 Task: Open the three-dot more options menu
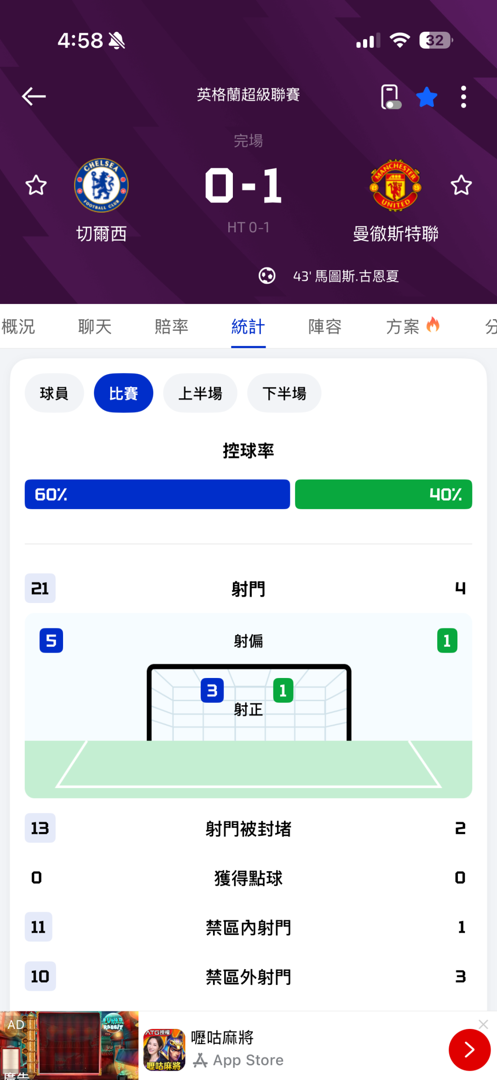[463, 97]
